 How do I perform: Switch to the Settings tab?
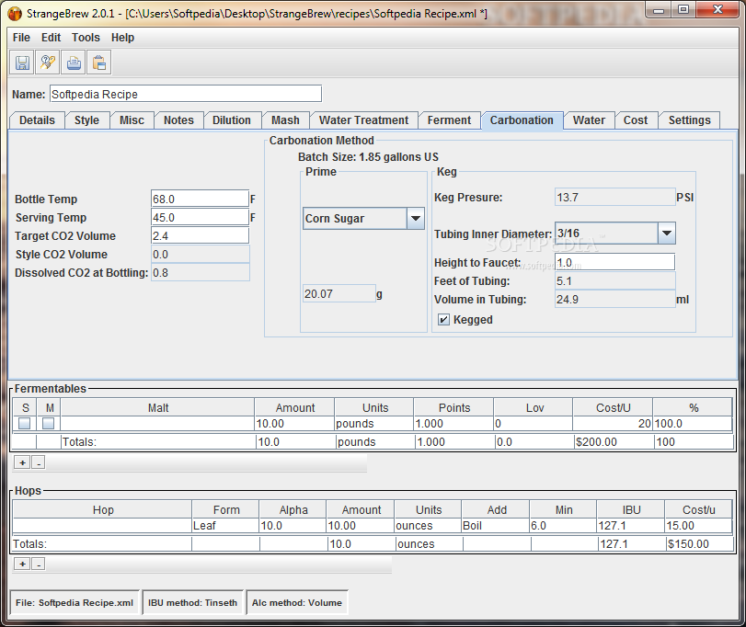[x=689, y=120]
